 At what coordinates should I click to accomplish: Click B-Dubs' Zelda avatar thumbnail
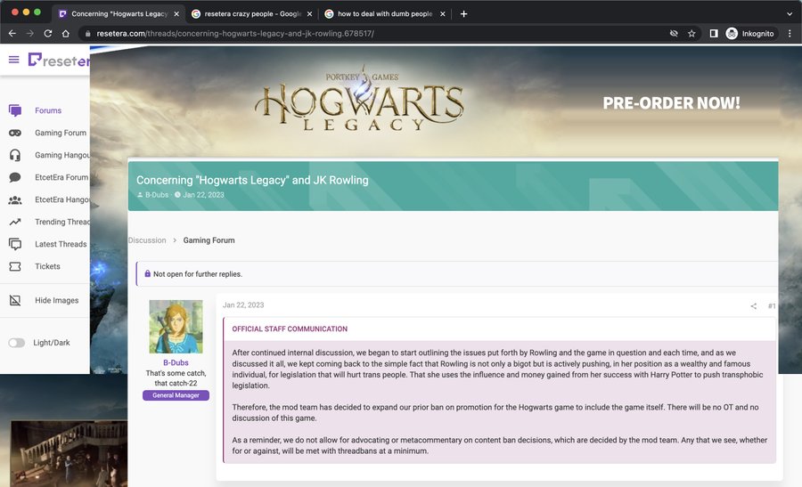click(x=176, y=327)
